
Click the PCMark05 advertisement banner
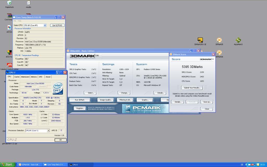coord(145,109)
